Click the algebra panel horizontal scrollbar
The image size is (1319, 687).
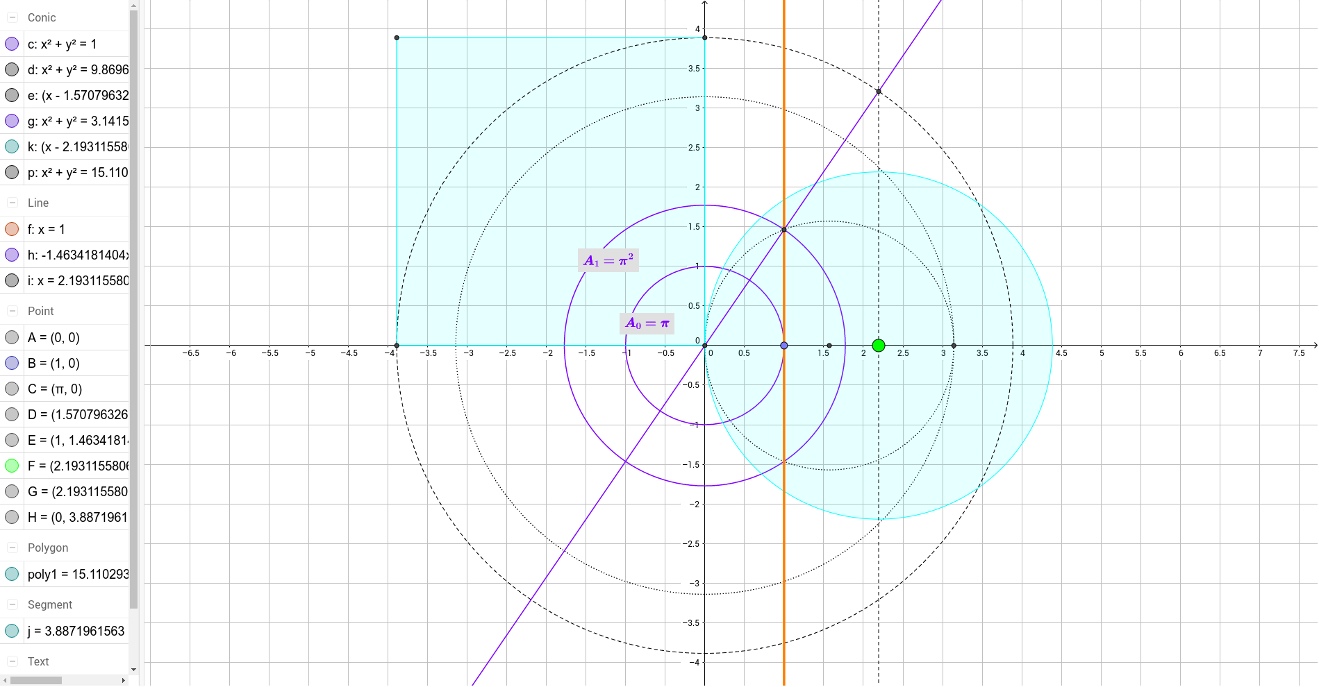(36, 680)
